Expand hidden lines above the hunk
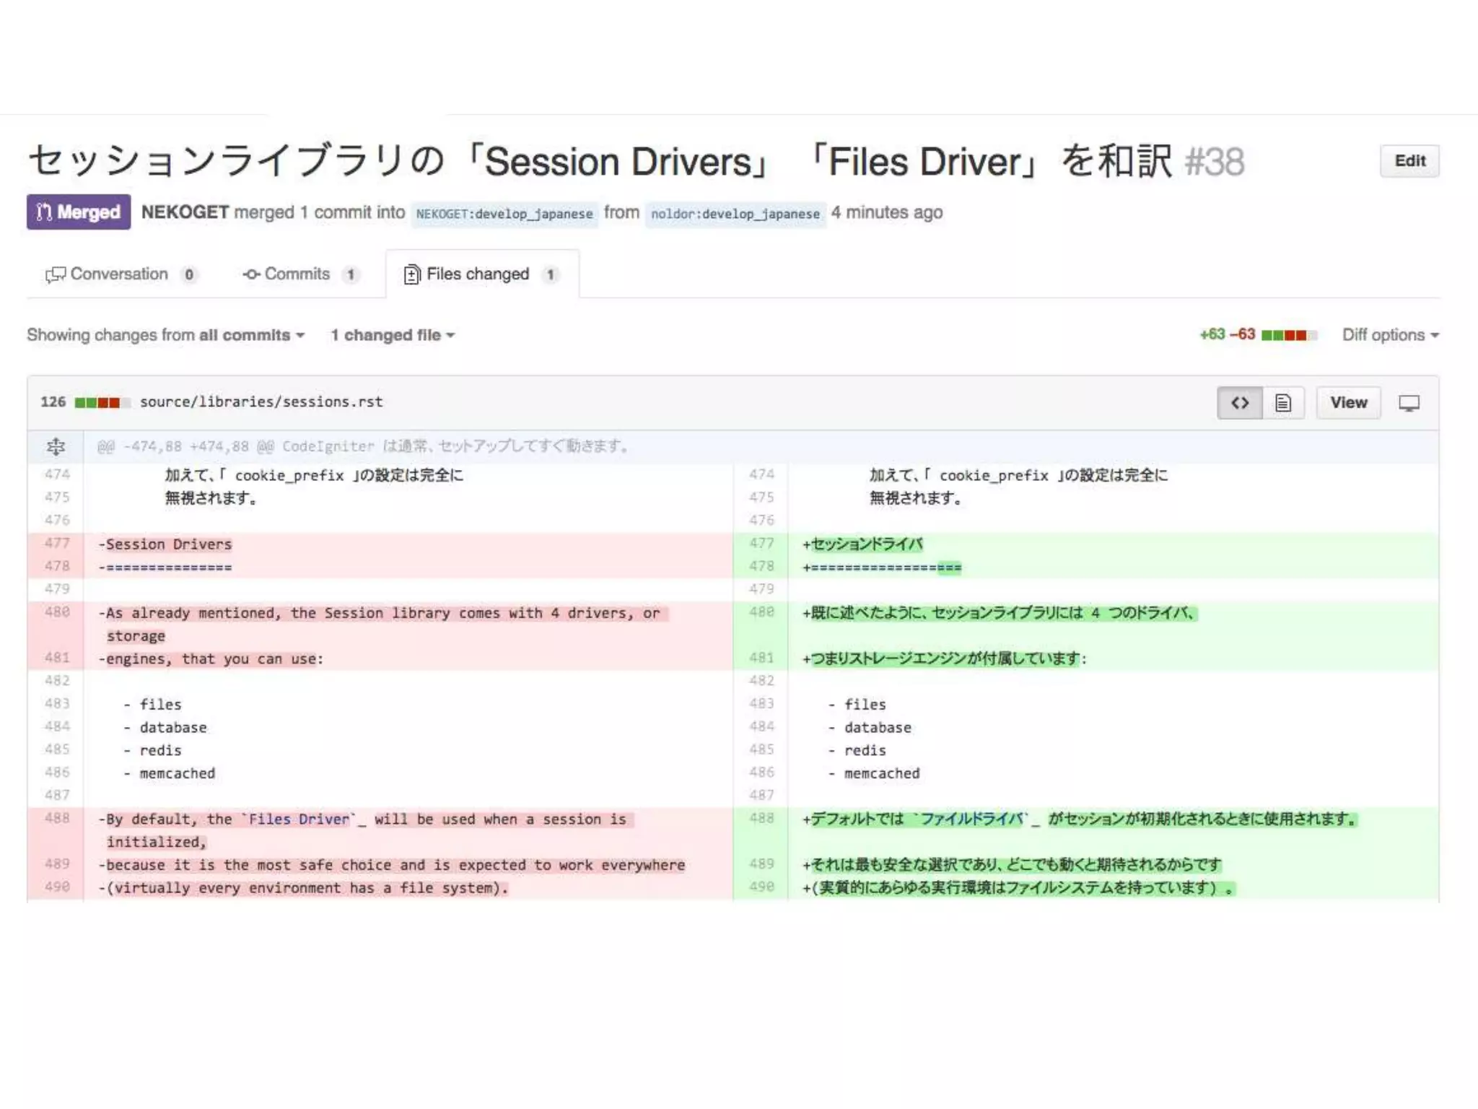 [x=56, y=446]
